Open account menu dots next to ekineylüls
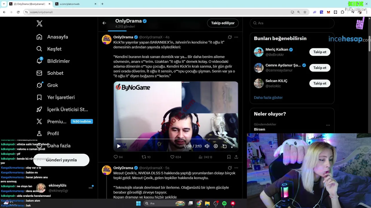Image resolution: width=371 pixels, height=208 pixels. [x=90, y=188]
